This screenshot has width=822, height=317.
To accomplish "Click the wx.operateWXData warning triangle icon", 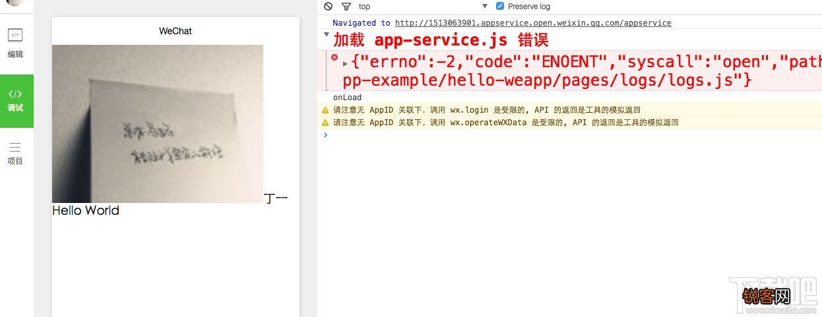I will 325,123.
